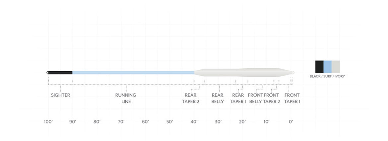
Task: Select the 90' scale marker
Action: pos(73,122)
